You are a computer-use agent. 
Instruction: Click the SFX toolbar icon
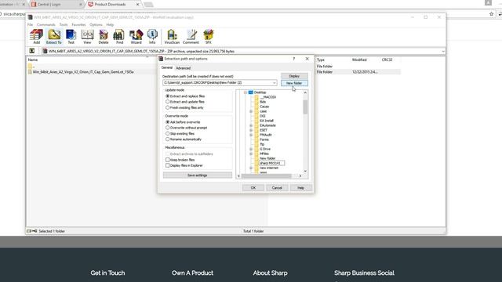209,37
